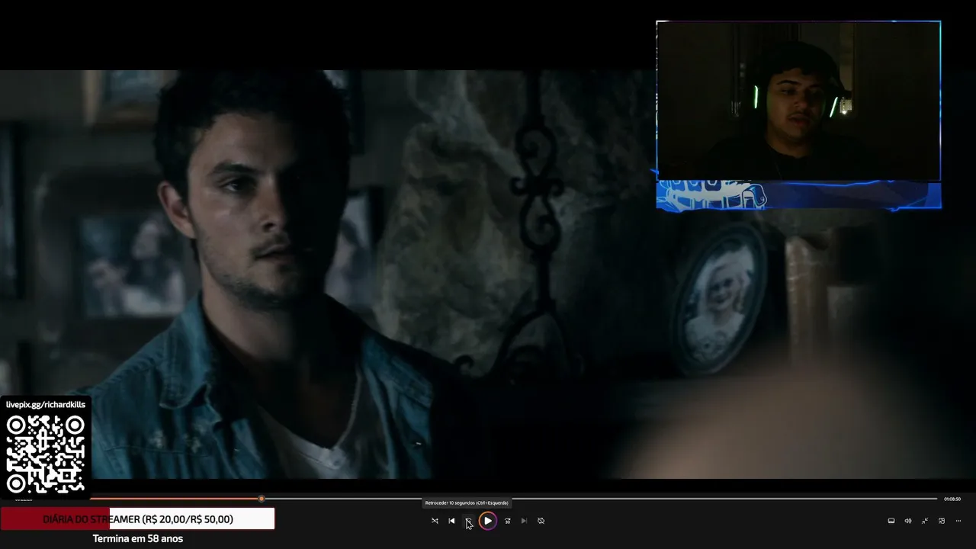
Task: Seek to the unplayed part of the timeline
Action: coord(601,499)
